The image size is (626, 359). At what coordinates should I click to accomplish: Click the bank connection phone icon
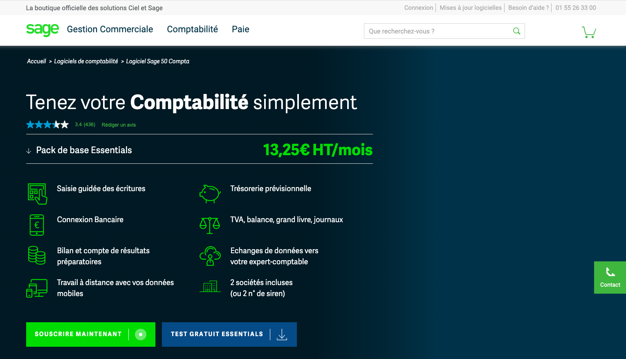(x=37, y=225)
